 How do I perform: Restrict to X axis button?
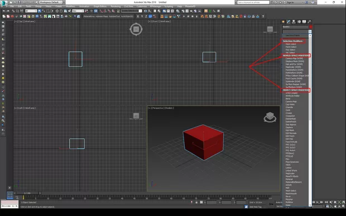point(138,16)
